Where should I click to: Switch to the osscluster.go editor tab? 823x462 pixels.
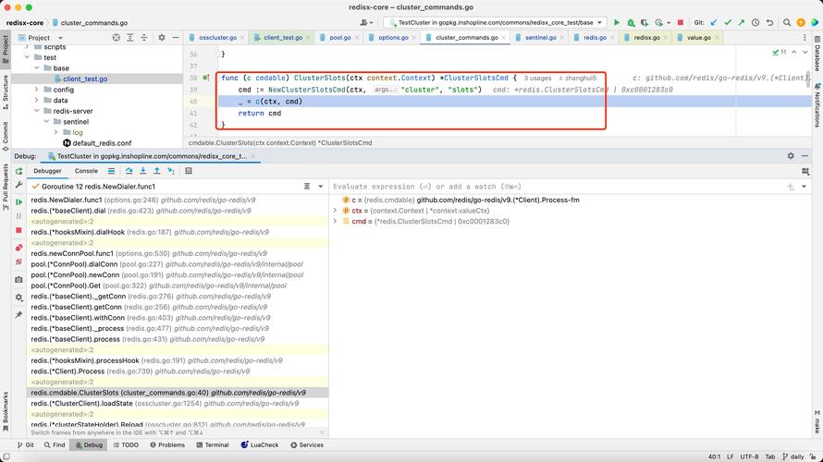217,38
